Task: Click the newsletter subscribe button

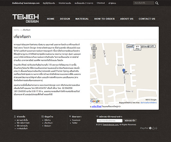Action: pos(130,120)
